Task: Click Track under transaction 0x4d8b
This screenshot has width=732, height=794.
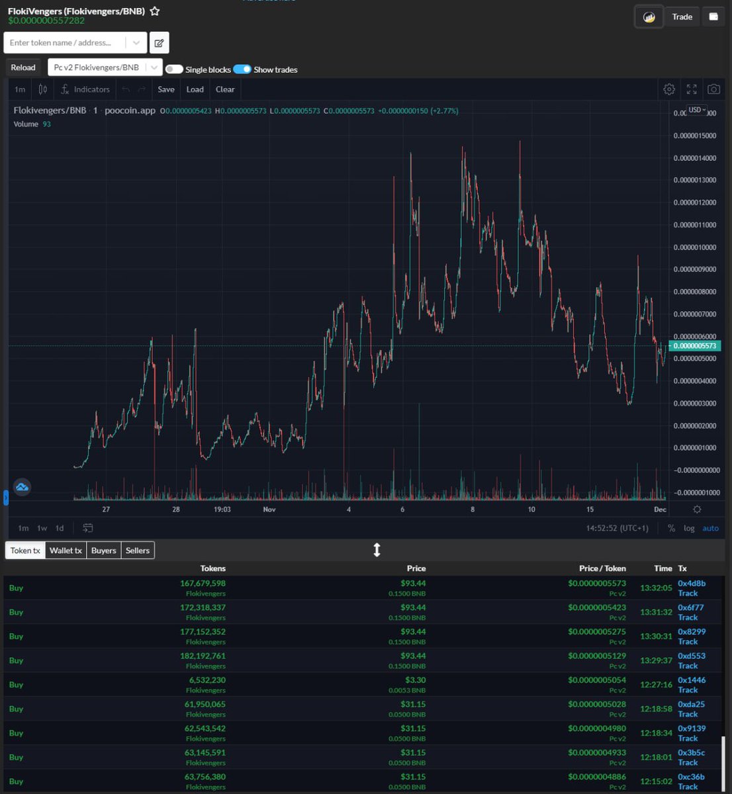Action: tap(688, 593)
